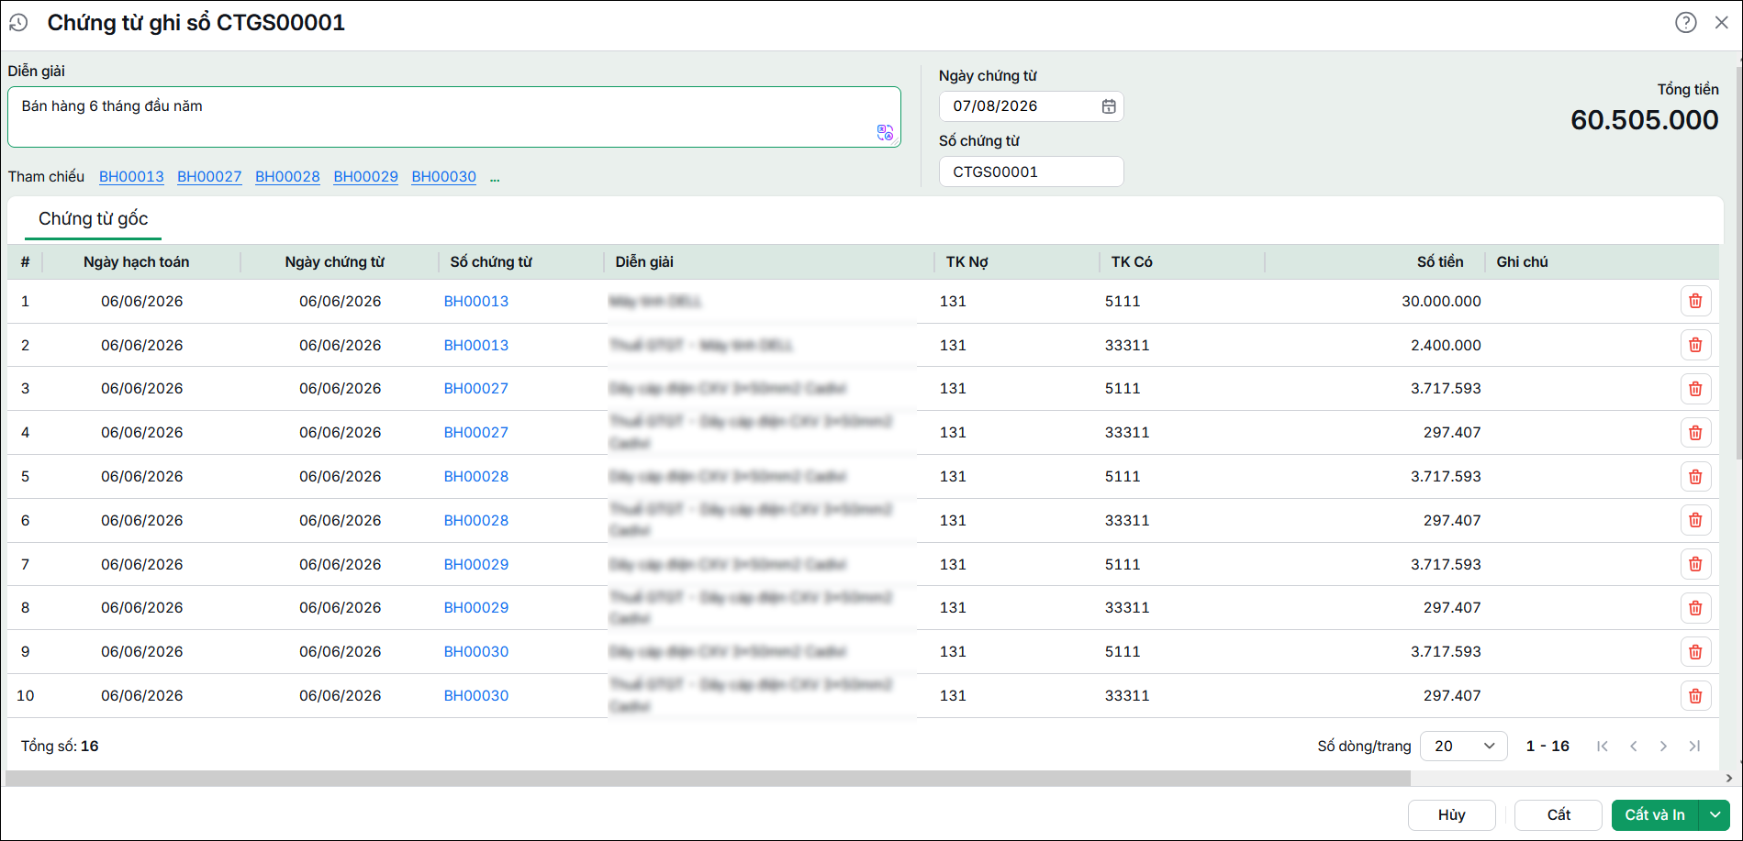
Task: Go to the previous page arrow
Action: (1634, 747)
